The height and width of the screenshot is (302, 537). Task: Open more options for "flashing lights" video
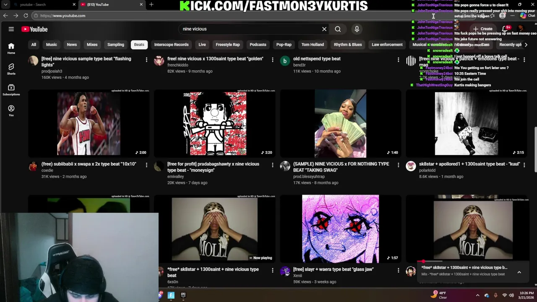click(x=146, y=60)
